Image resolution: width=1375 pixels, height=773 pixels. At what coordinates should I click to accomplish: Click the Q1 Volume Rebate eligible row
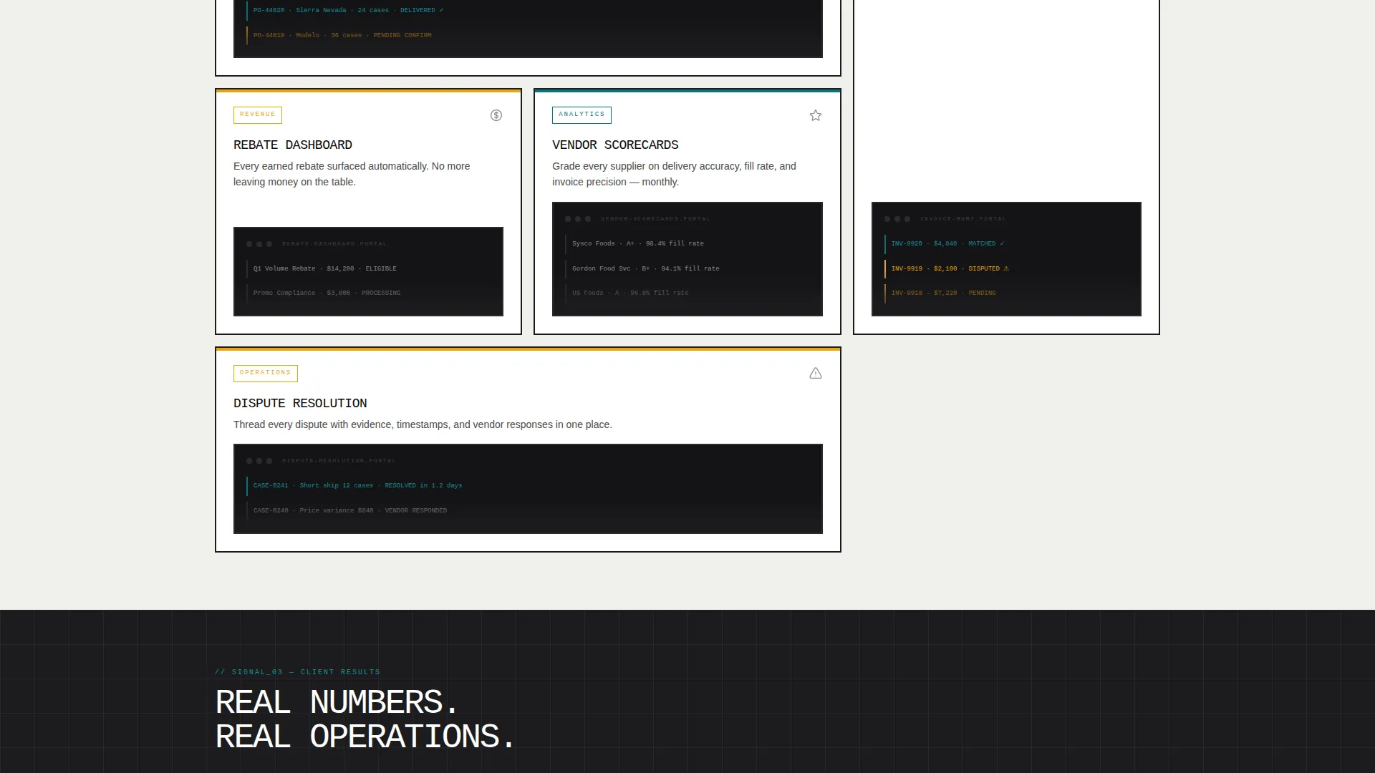368,268
